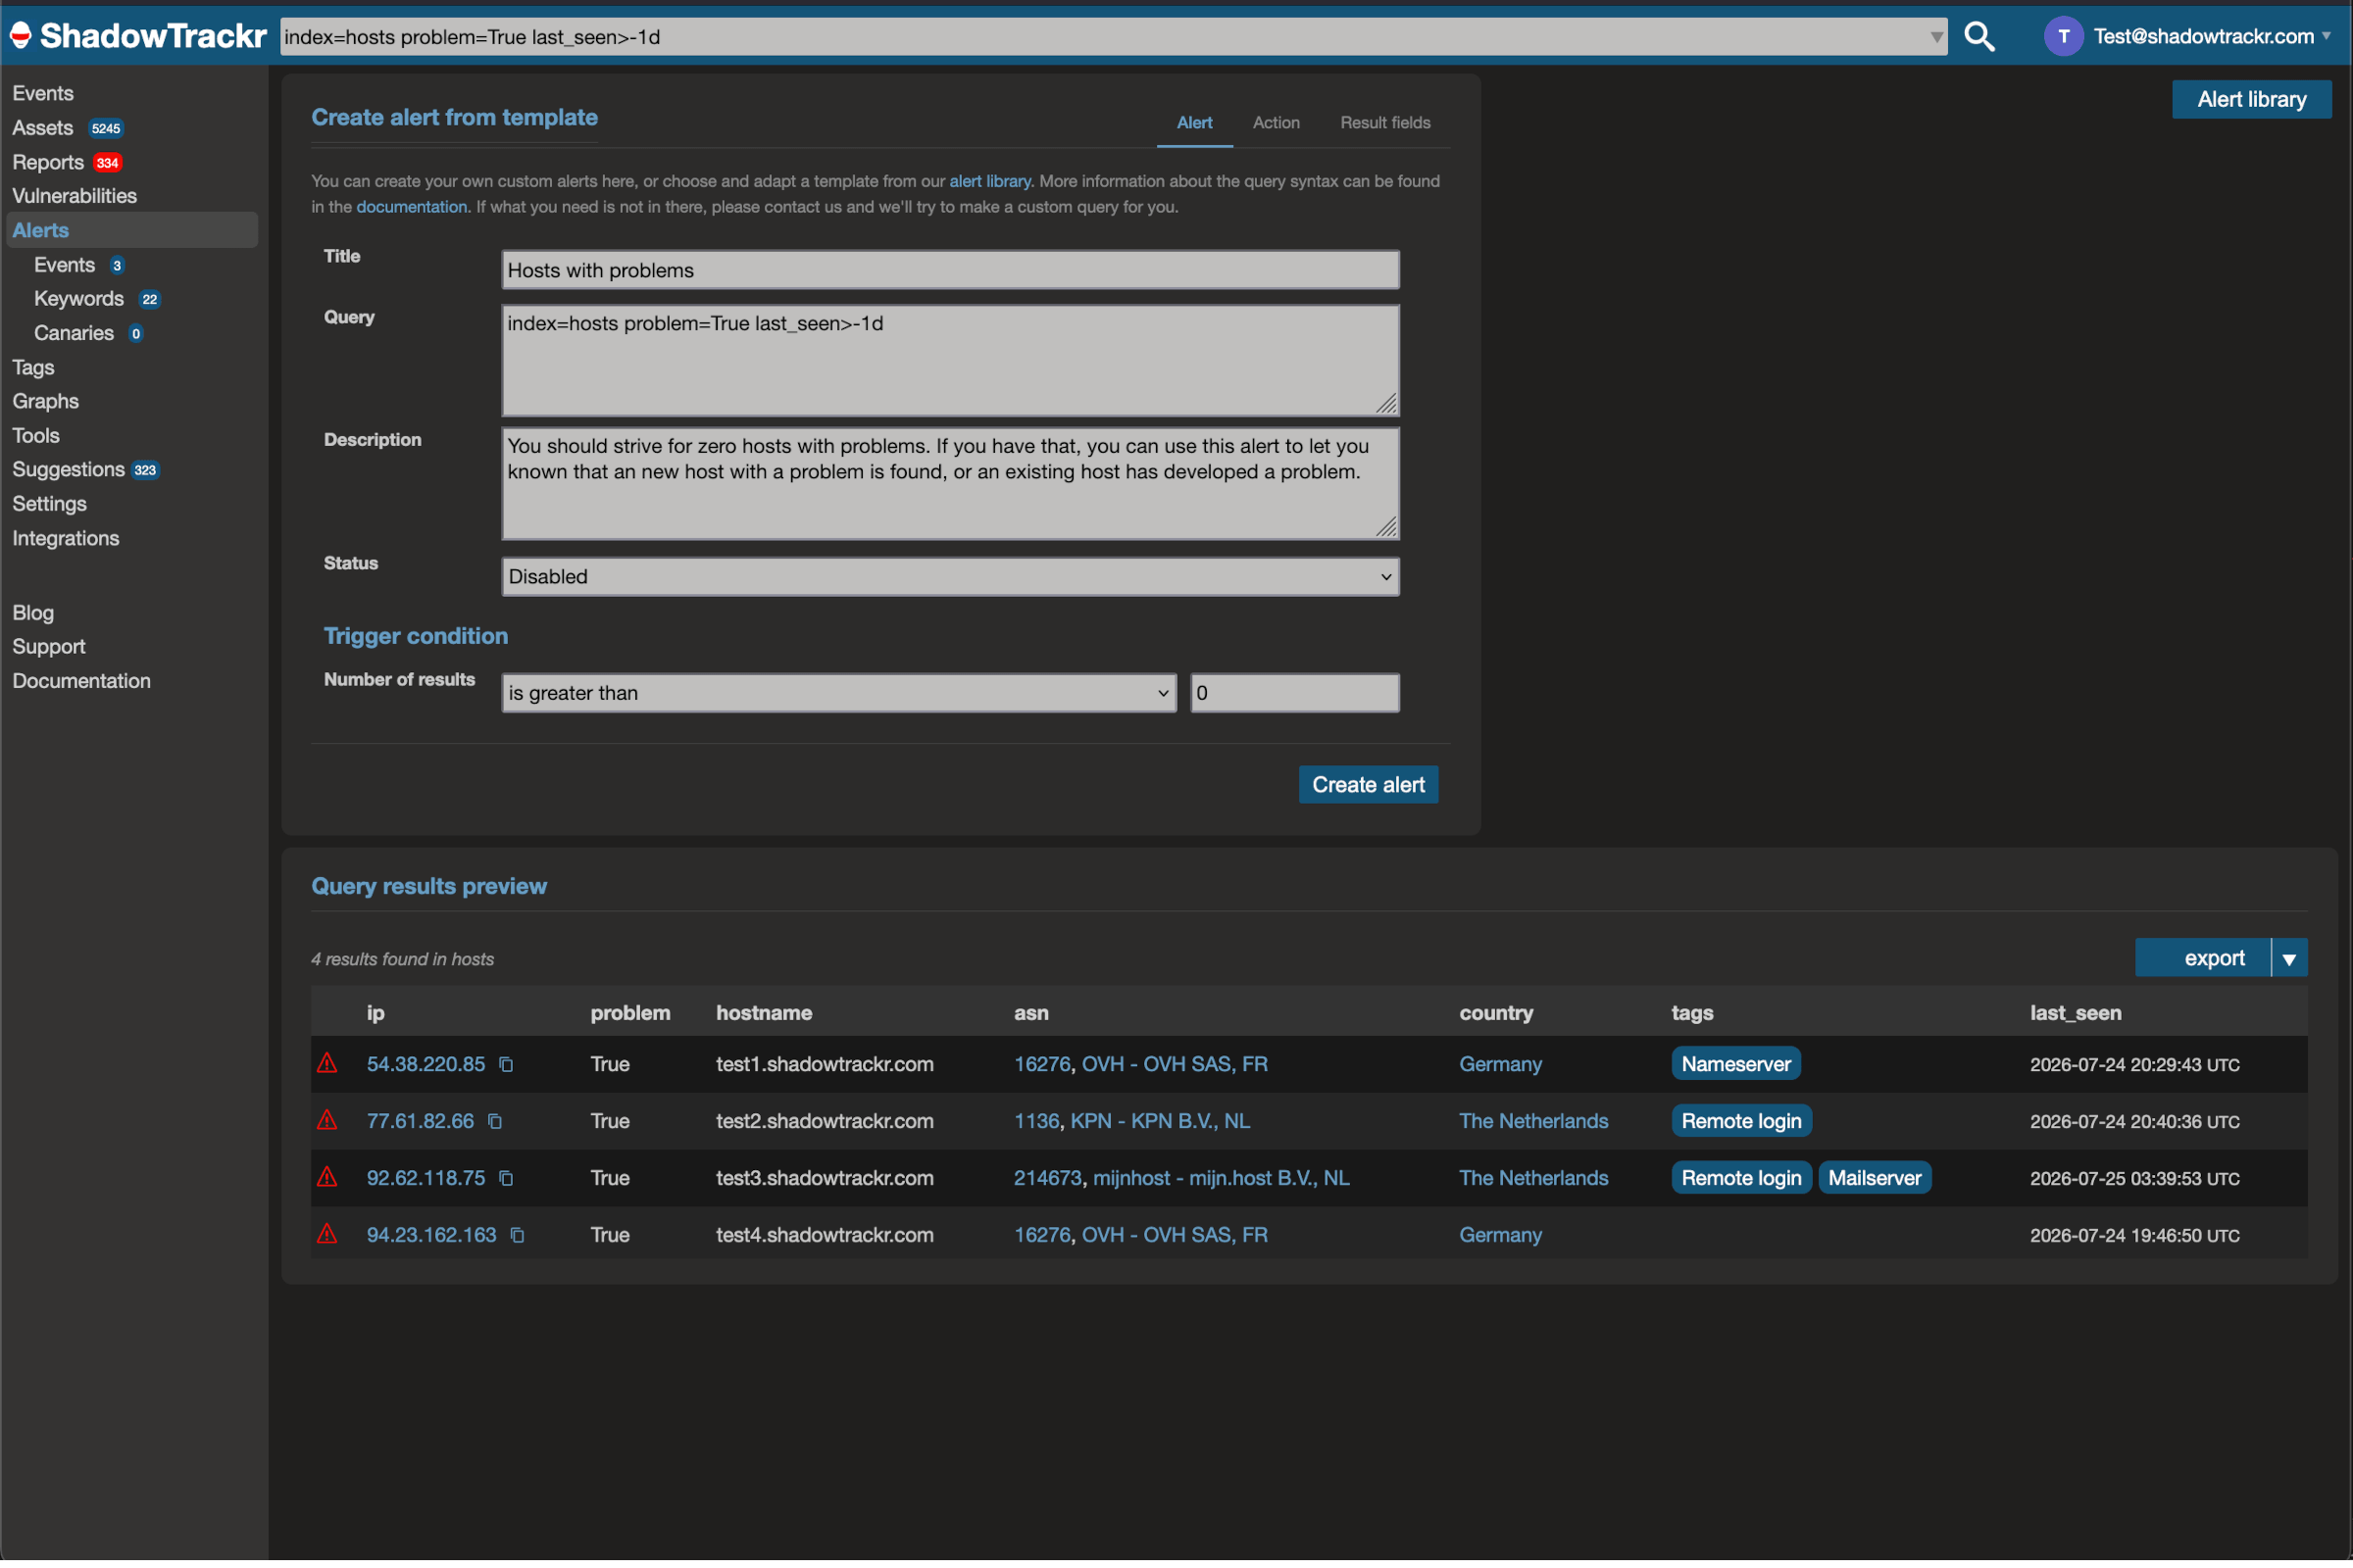Click warning triangle for test2.shadowtrackr.com row
This screenshot has width=2353, height=1568.
(x=327, y=1120)
